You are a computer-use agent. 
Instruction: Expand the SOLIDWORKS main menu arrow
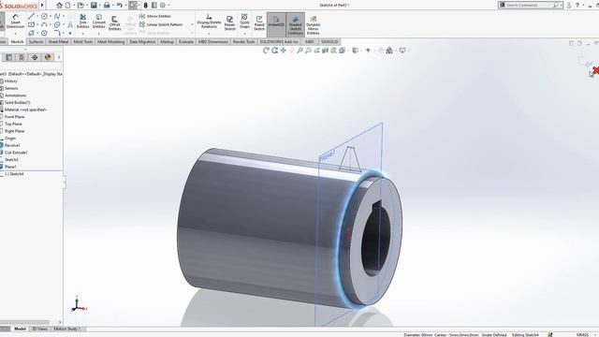pyautogui.click(x=42, y=6)
